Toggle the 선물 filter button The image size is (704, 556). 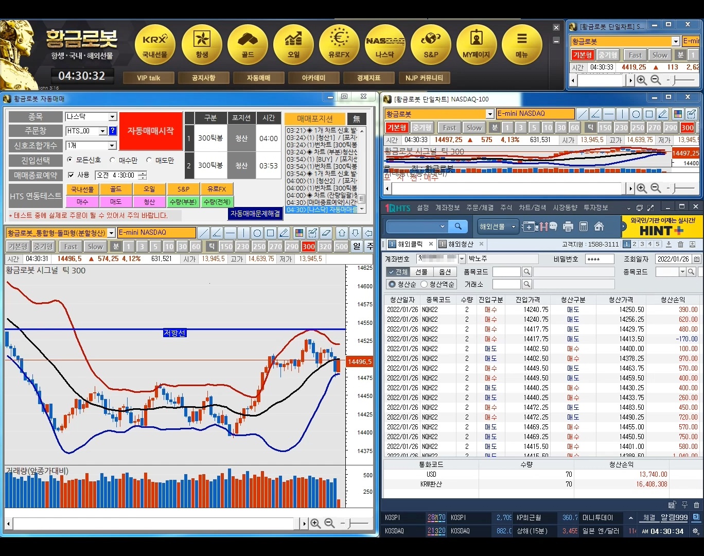[421, 272]
